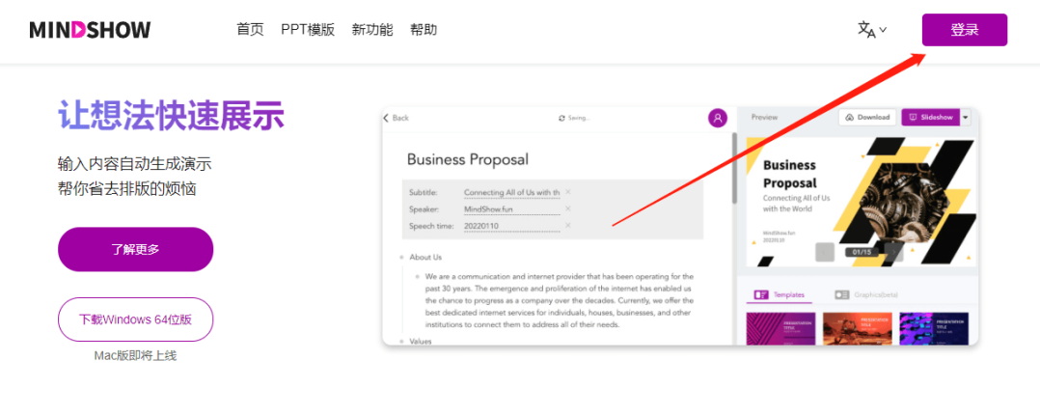This screenshot has height=416, width=1040.
Task: Clear the Speaker field with its X
Action: 568,208
